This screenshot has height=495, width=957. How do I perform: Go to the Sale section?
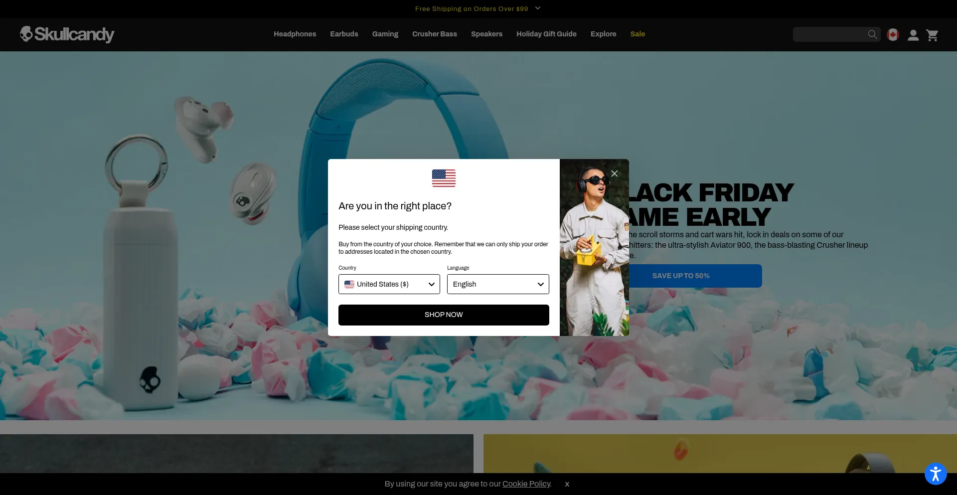[x=638, y=34]
